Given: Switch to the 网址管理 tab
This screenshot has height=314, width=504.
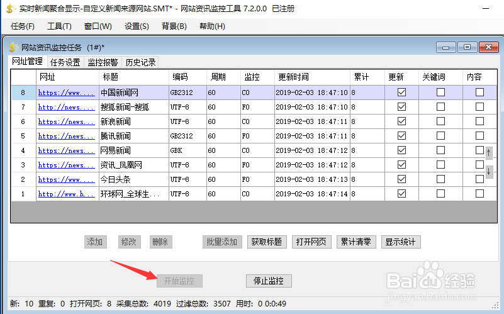Looking at the screenshot, I should pos(27,62).
